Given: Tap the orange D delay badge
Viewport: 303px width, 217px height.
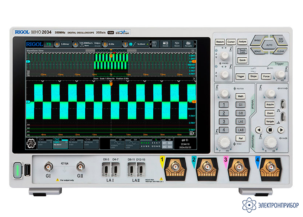Looking at the screenshot, I should coord(105,44).
